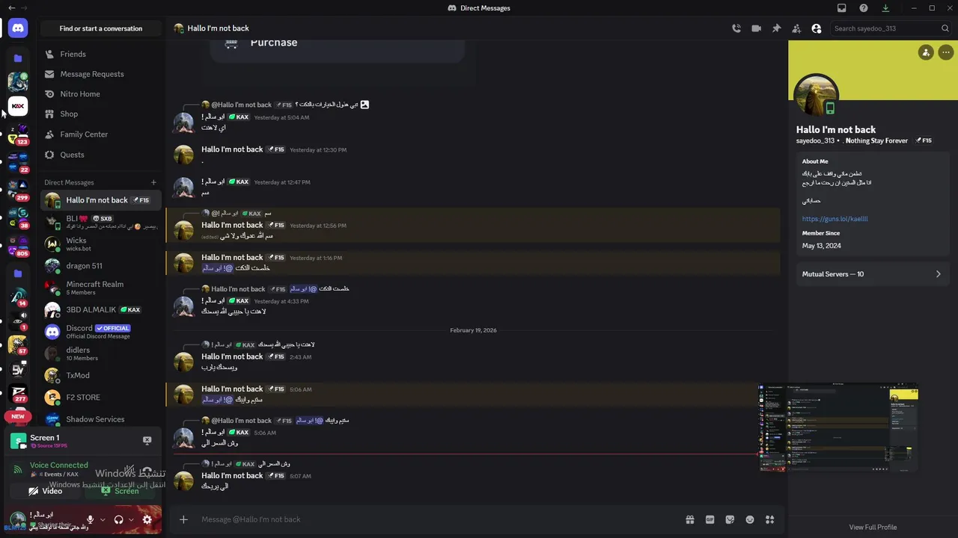Open Find or start a conversation
Screen dimensions: 958x538
click(x=101, y=28)
